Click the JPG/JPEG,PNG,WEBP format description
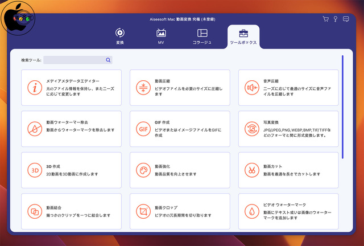This screenshot has width=364, height=246. pyautogui.click(x=297, y=133)
